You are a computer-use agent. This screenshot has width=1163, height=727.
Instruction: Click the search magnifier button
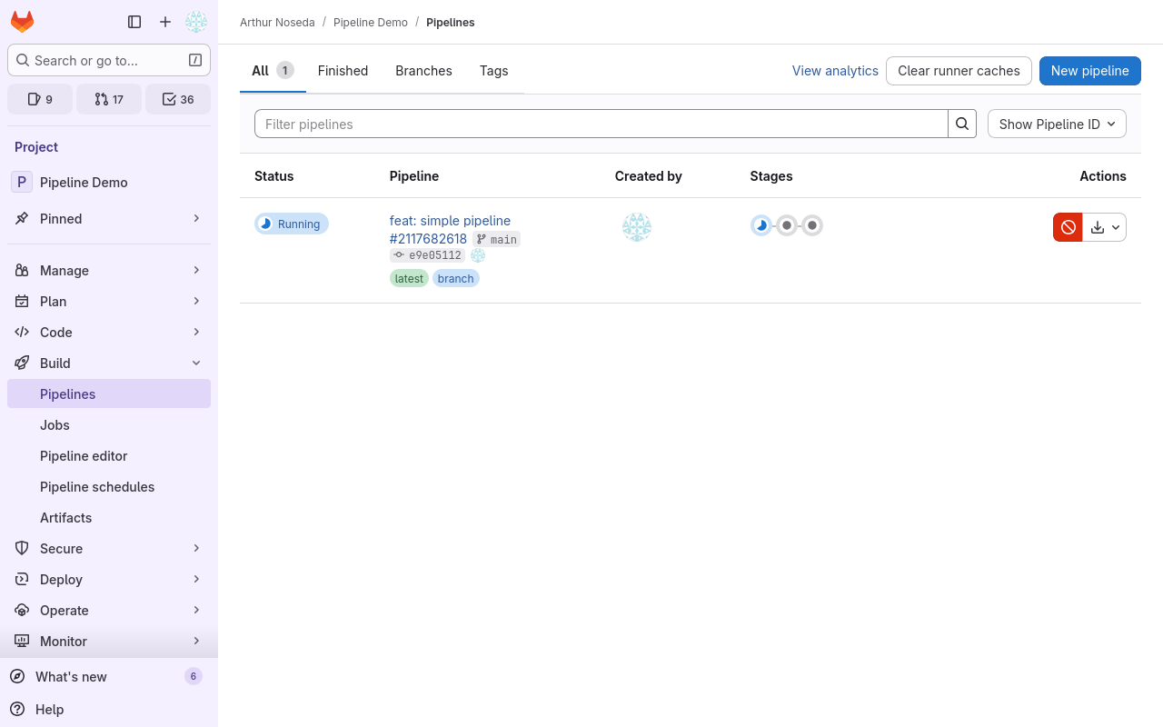pyautogui.click(x=962, y=124)
